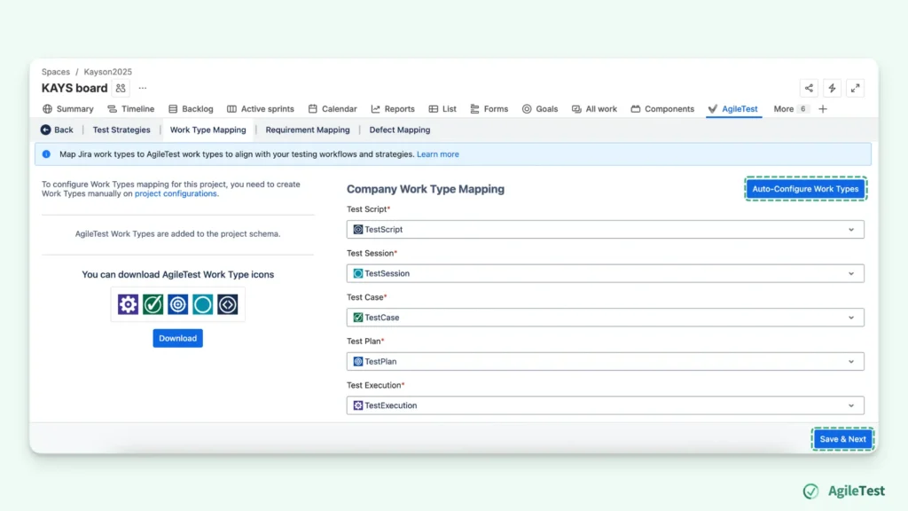
Task: Click the Auto-Configure Work Types button
Action: click(x=805, y=189)
